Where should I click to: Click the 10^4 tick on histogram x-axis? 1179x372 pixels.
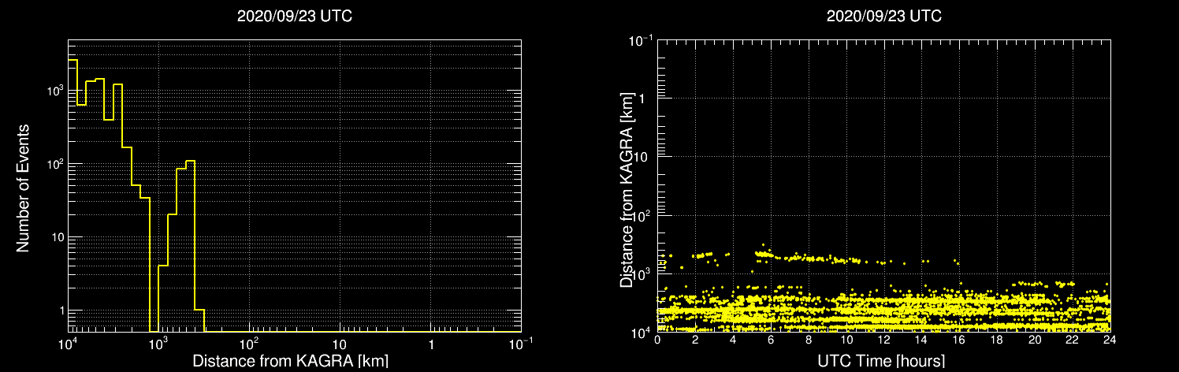click(x=68, y=343)
